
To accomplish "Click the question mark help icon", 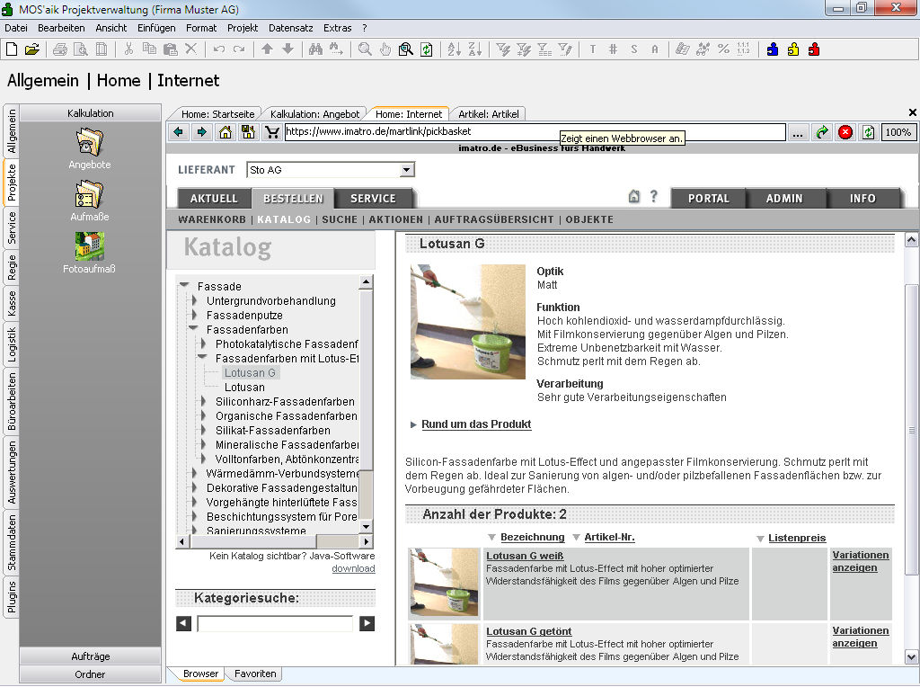I will click(x=654, y=197).
